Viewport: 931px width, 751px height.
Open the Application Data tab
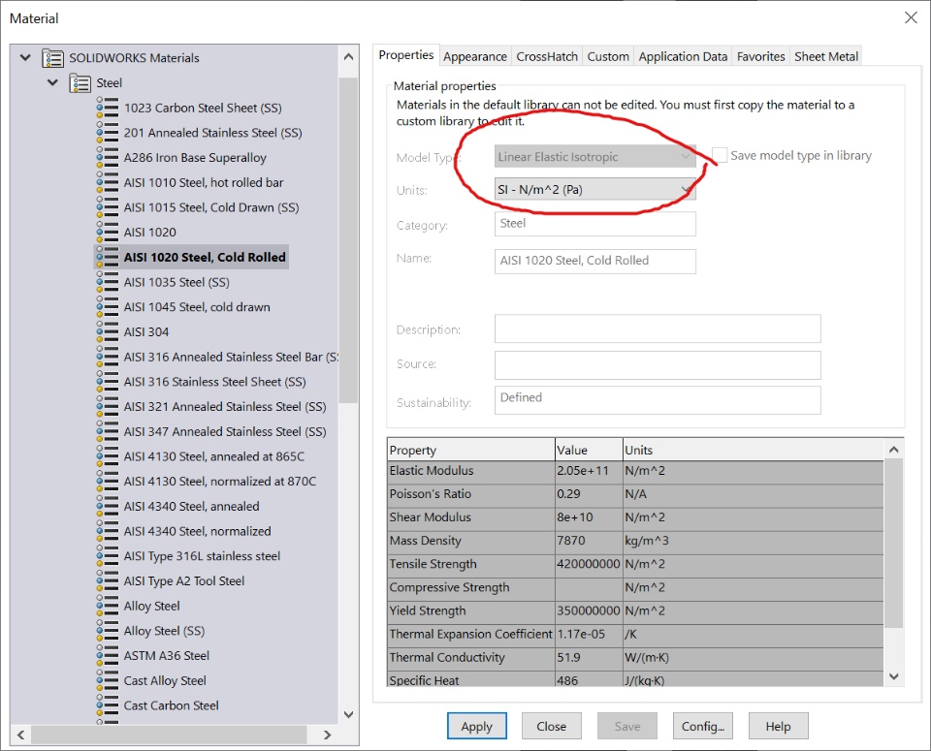pos(683,56)
